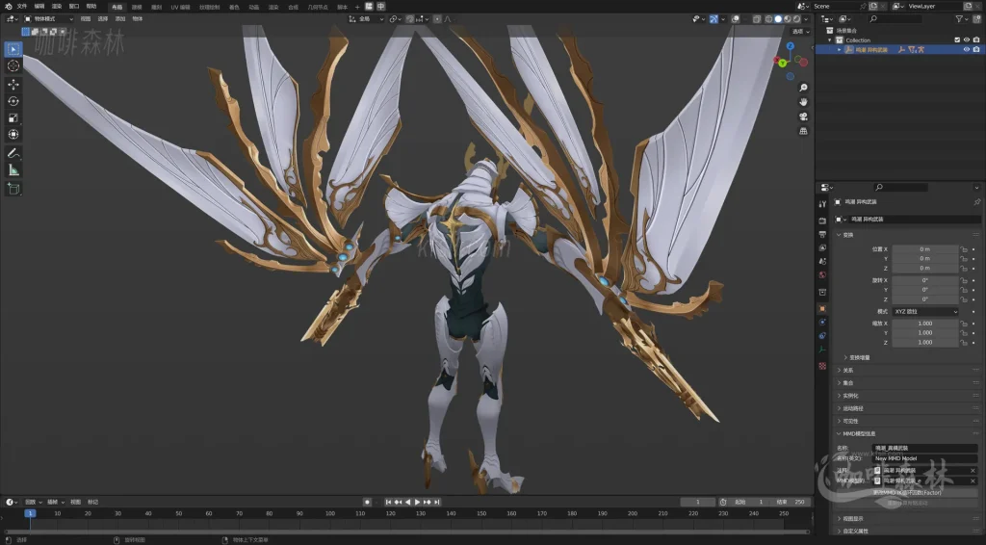The image size is (986, 545).
Task: Open the 文件 File menu
Action: tap(22, 7)
